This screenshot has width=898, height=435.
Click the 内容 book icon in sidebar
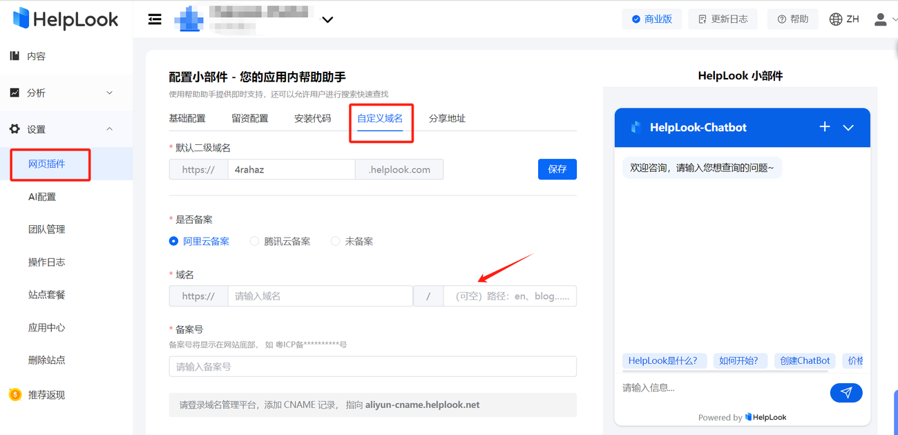(x=15, y=56)
